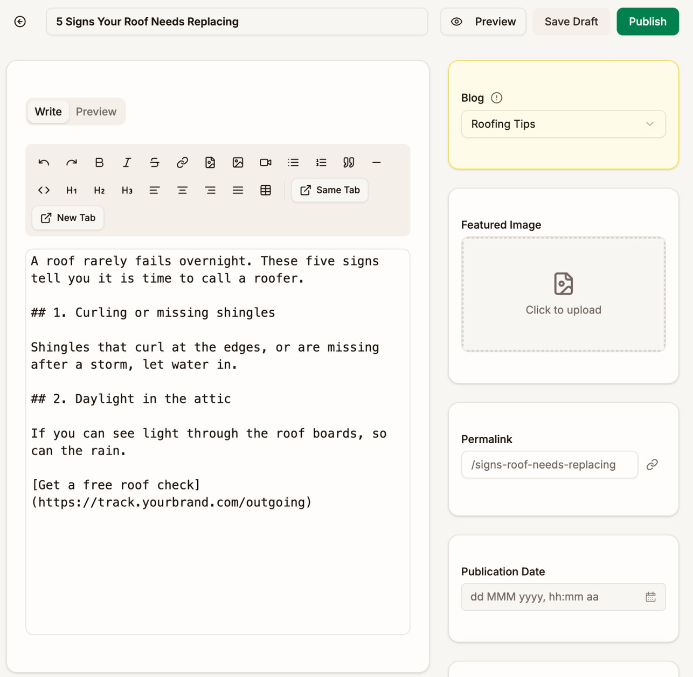
Task: Switch to the Write tab
Action: (48, 111)
